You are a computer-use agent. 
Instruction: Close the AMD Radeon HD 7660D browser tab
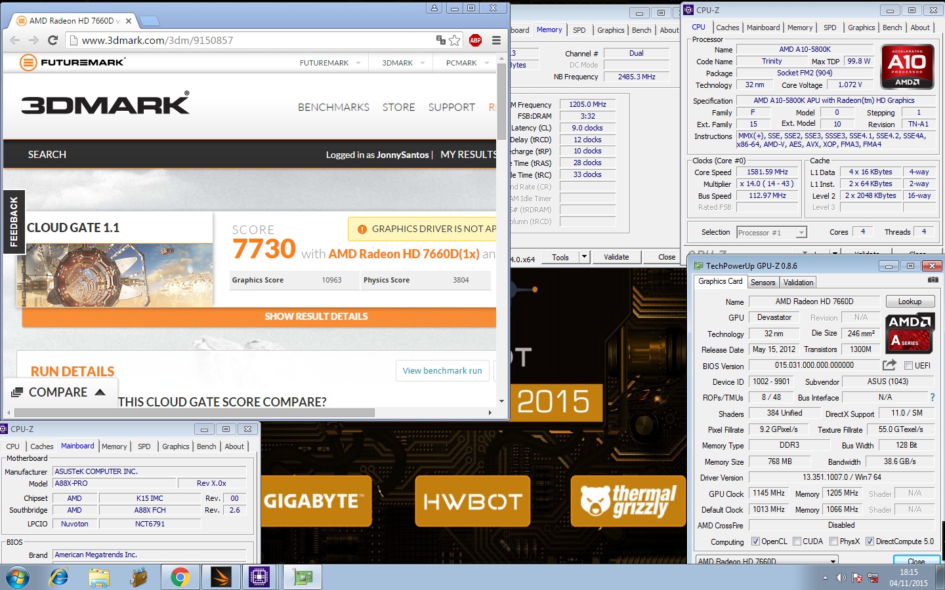coord(129,20)
